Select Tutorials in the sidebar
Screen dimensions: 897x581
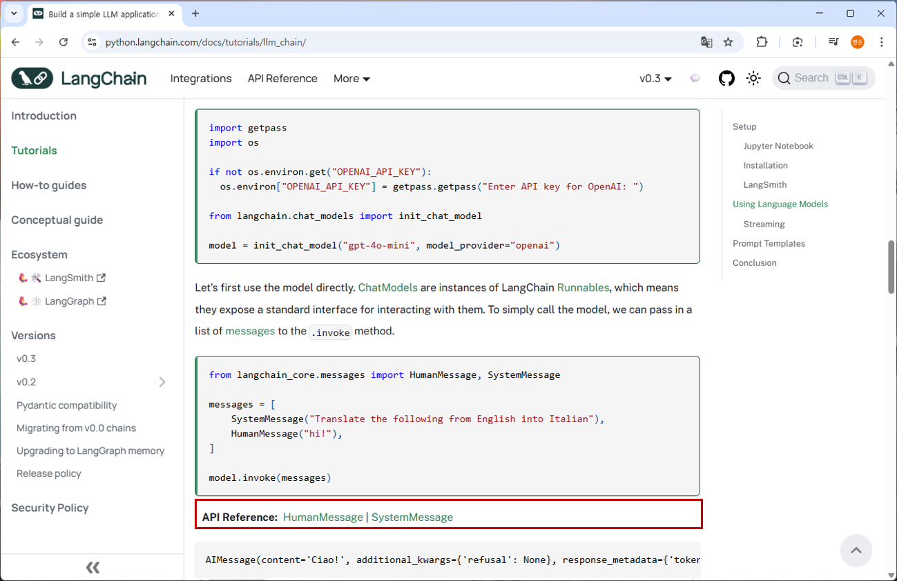(x=34, y=150)
